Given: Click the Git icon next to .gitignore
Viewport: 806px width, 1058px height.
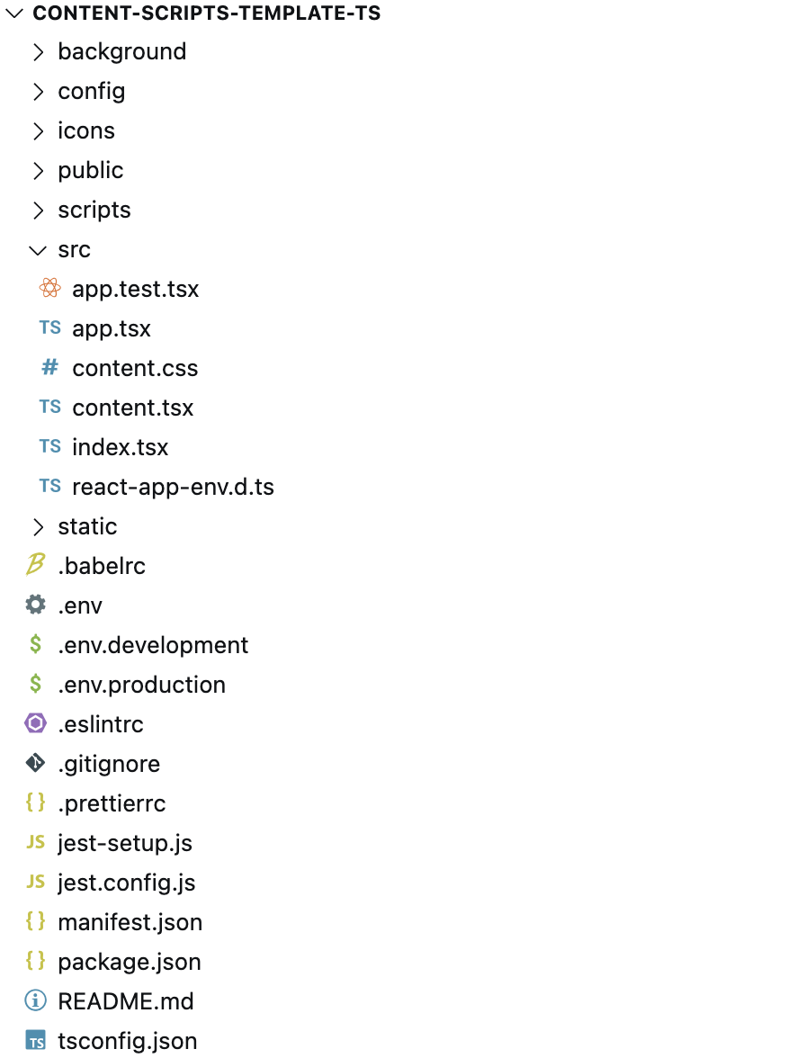Looking at the screenshot, I should (35, 763).
